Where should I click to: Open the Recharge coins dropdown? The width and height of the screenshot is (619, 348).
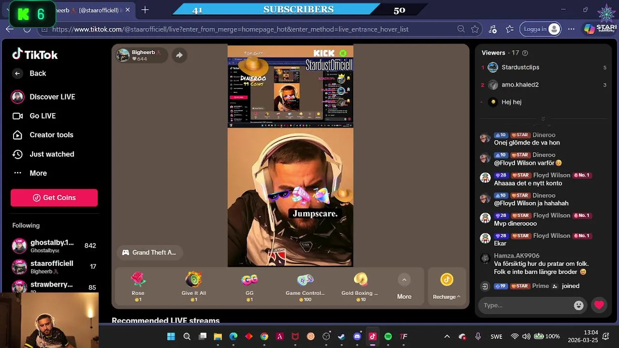[446, 287]
